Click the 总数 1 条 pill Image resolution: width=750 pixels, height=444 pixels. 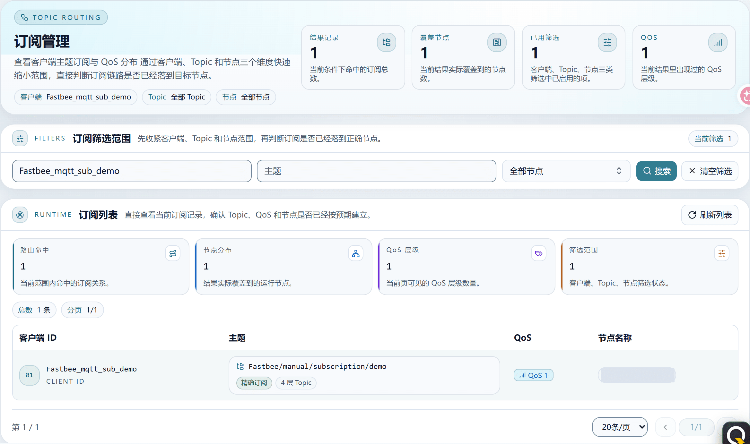34,310
